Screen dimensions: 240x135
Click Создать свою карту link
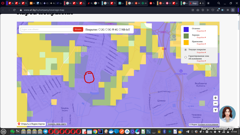(57, 124)
